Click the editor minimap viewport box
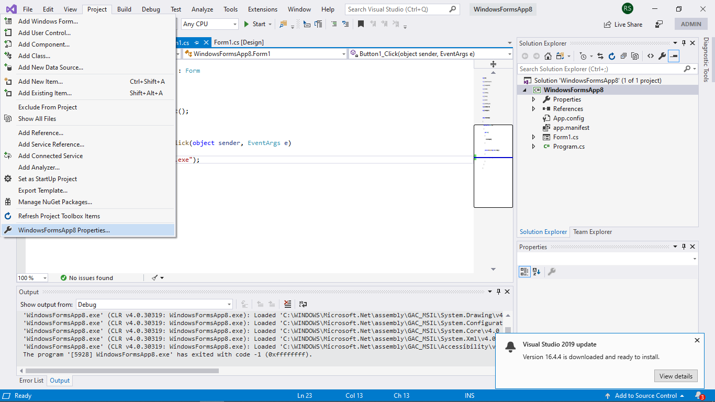715x402 pixels. click(x=493, y=166)
